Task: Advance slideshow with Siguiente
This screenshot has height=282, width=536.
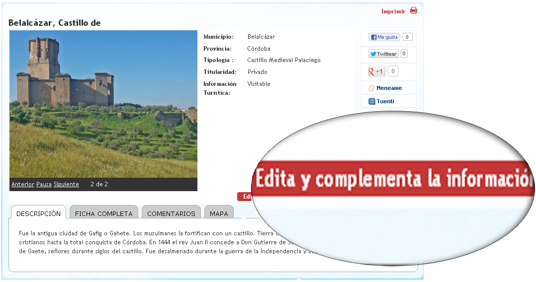Action: [x=66, y=184]
